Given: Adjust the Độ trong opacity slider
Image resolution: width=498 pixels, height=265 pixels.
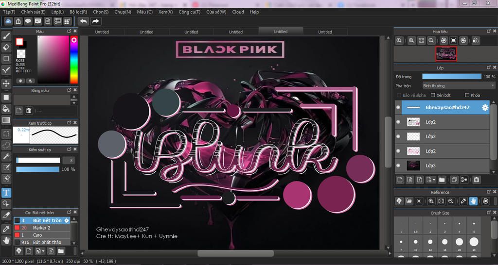Looking at the screenshot, I should click(452, 77).
